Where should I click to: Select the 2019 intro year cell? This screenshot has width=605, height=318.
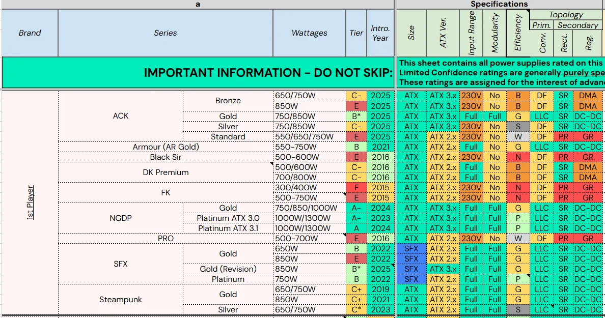[380, 290]
